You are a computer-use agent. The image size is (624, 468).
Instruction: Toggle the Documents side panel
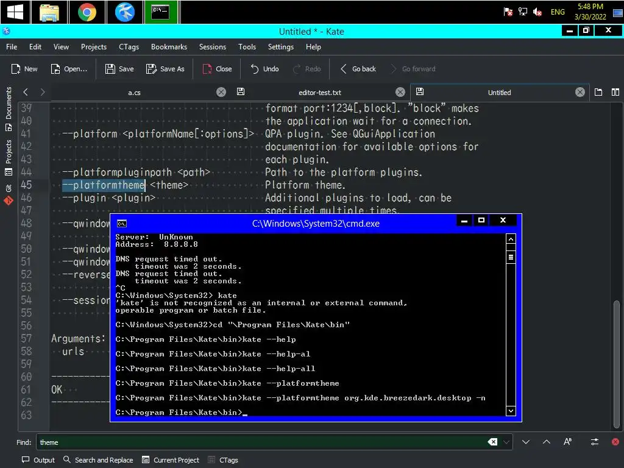tap(9, 108)
